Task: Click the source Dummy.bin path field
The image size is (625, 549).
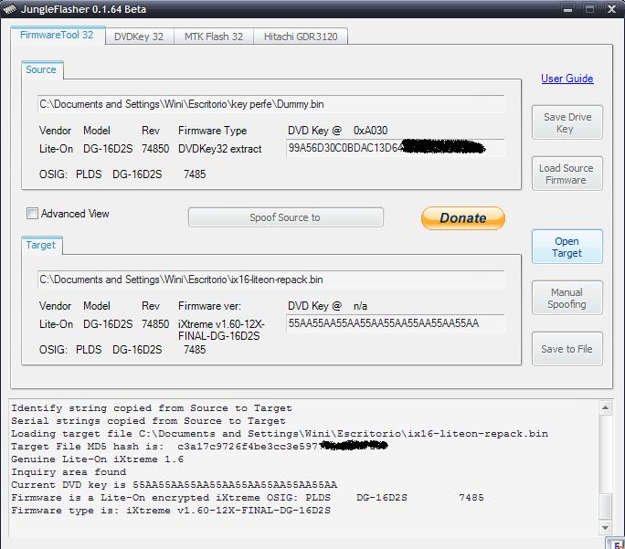Action: pos(271,104)
